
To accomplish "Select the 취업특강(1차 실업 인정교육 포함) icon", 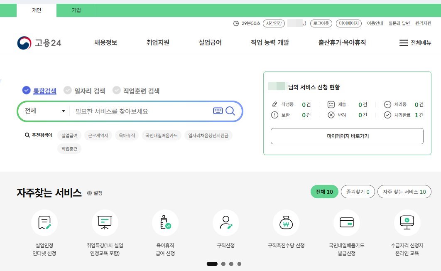I will coord(105,223).
